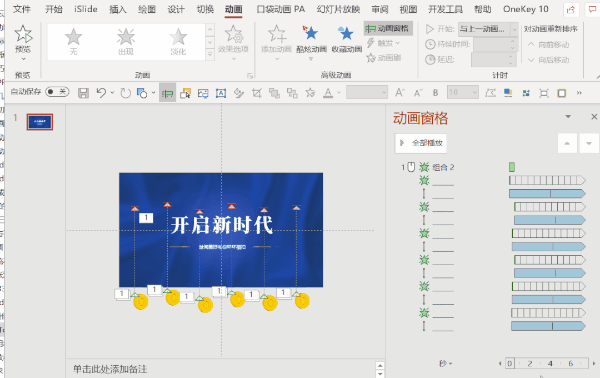Viewport: 600px width, 378px height.
Task: Toggle the 动画窗格 Animation Pane button
Action: [388, 28]
